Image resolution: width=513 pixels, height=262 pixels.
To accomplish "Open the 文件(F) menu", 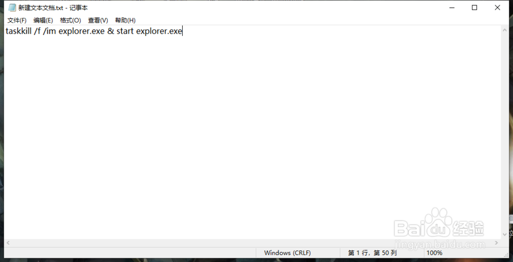I will click(x=17, y=20).
